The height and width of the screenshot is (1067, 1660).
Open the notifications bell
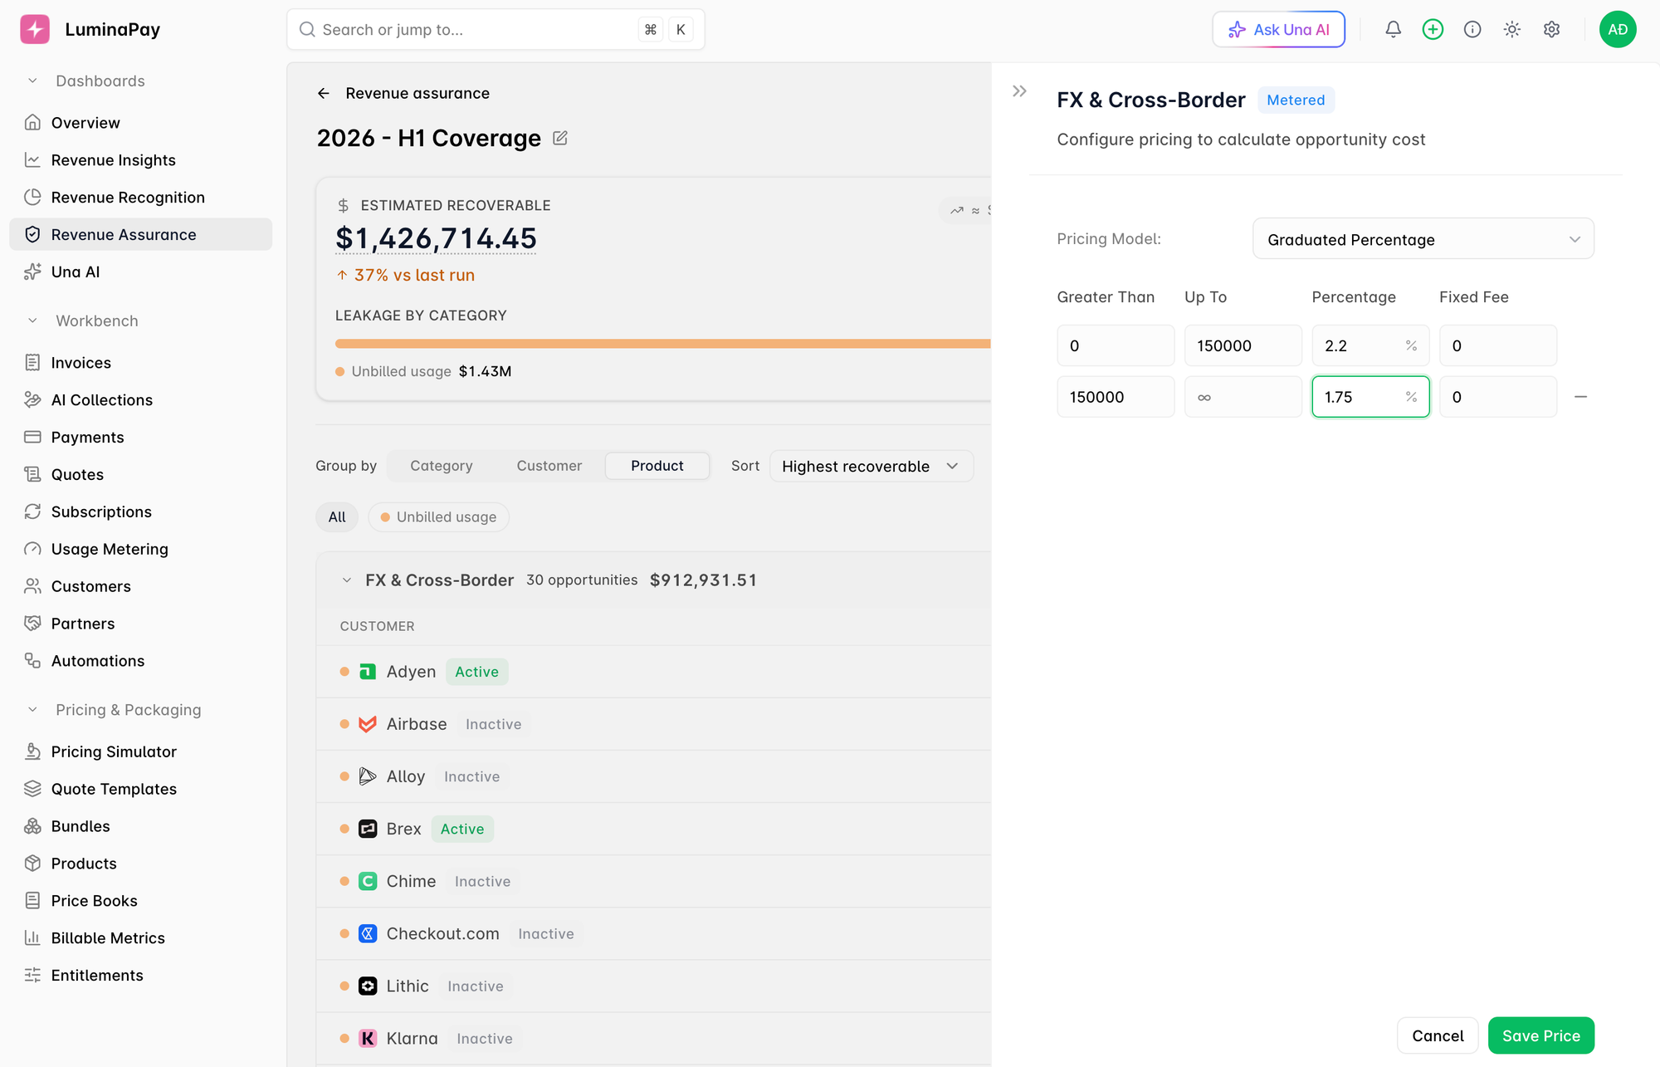(x=1393, y=29)
